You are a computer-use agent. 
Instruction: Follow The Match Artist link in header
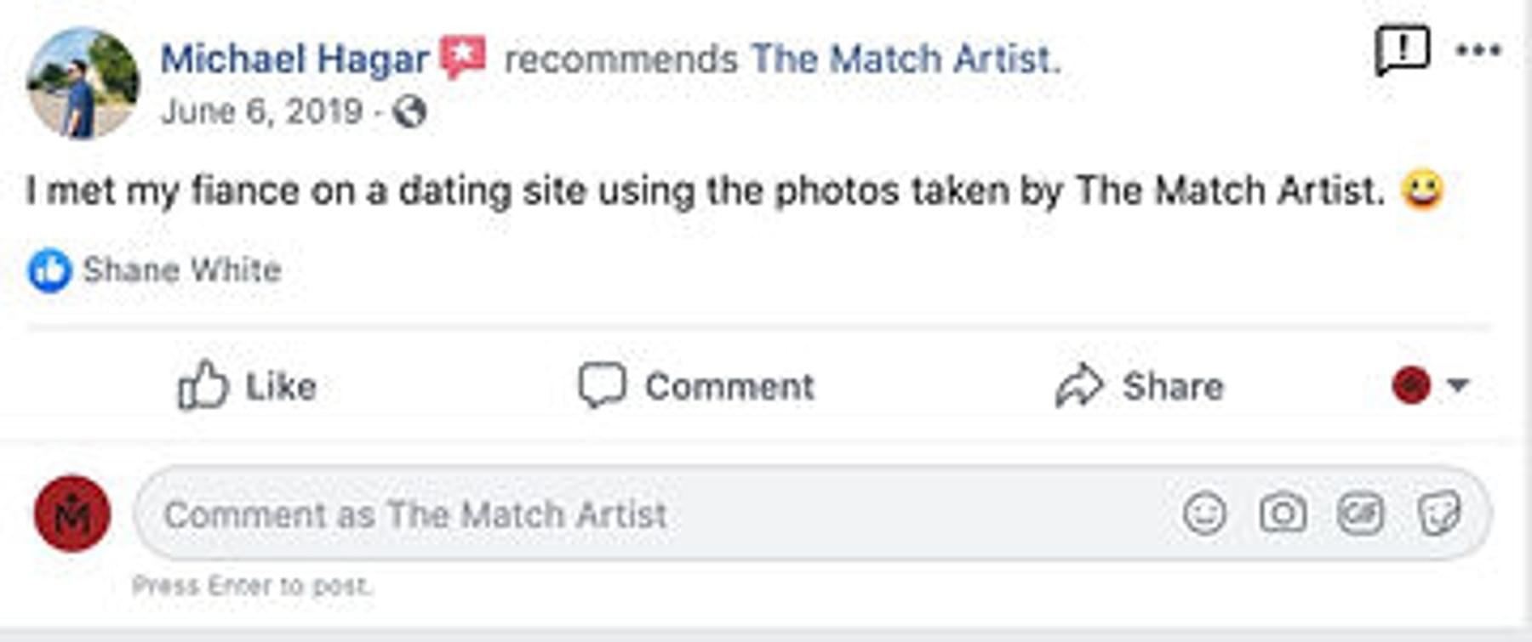(x=905, y=60)
